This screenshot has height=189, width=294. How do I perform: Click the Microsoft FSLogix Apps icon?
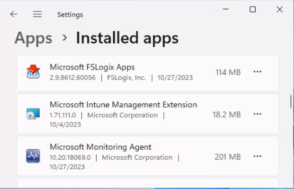coord(33,72)
